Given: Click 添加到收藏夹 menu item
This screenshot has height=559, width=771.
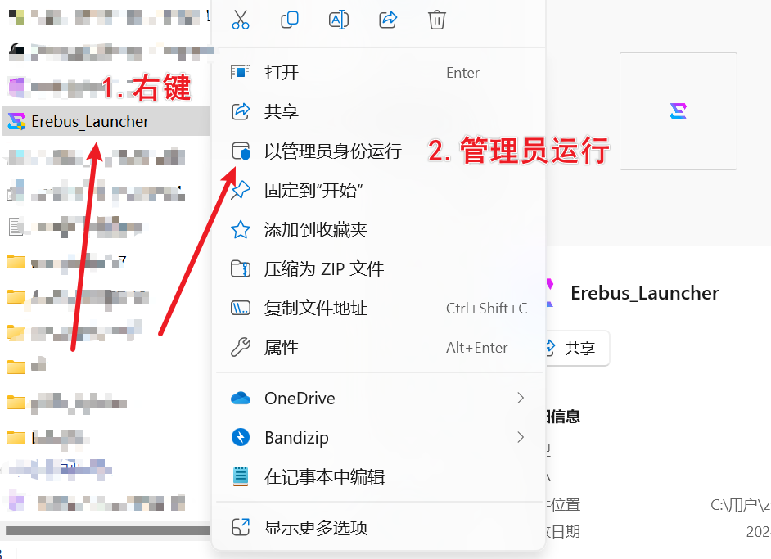Looking at the screenshot, I should (316, 230).
